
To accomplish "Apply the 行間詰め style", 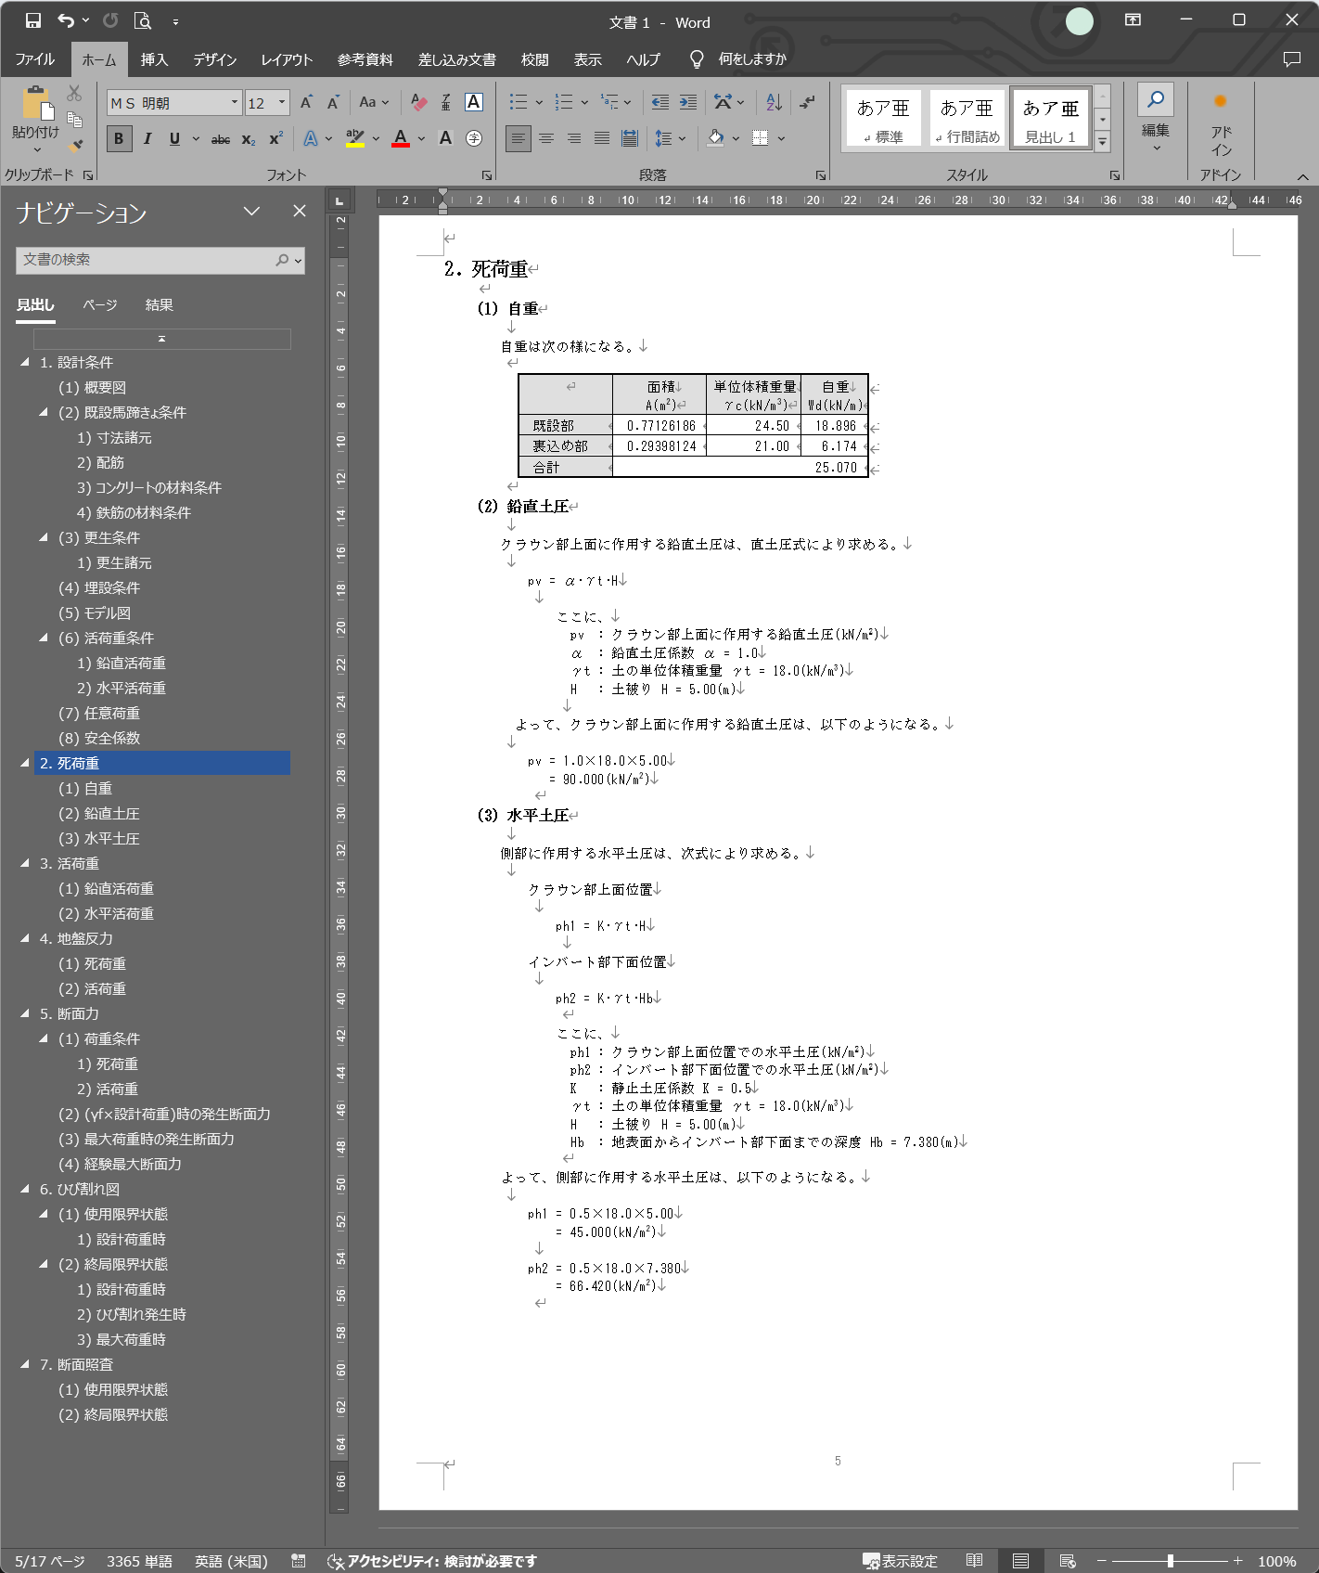I will coord(967,118).
